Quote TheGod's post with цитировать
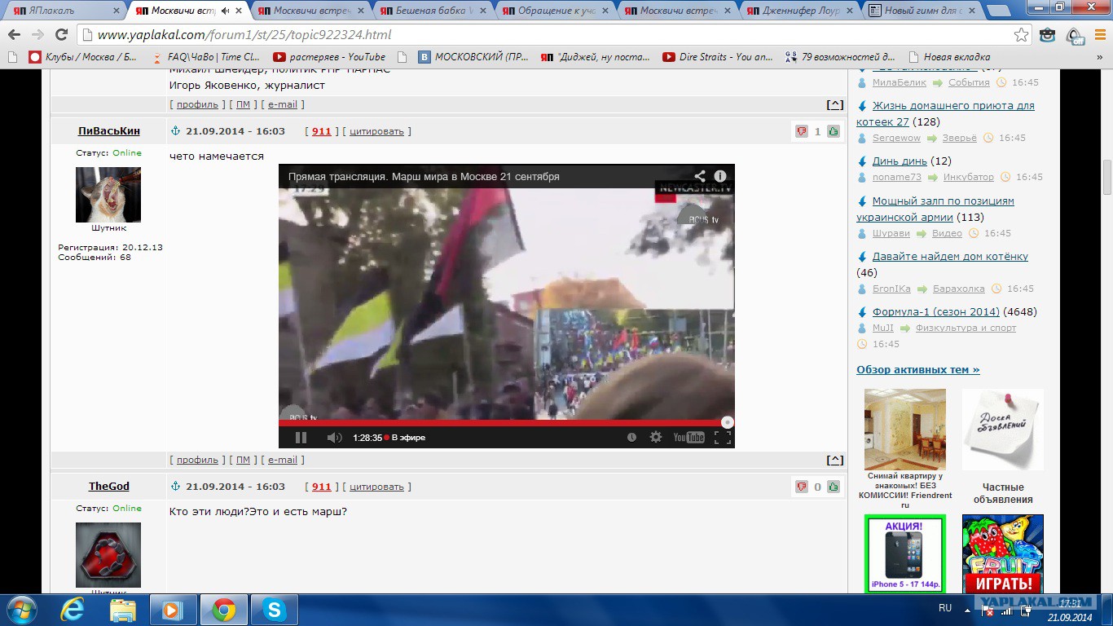 click(376, 487)
